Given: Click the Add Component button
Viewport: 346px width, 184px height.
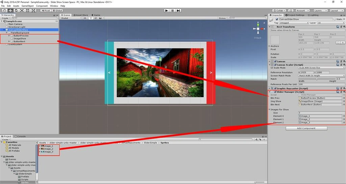Looking at the screenshot, I should tap(306, 128).
